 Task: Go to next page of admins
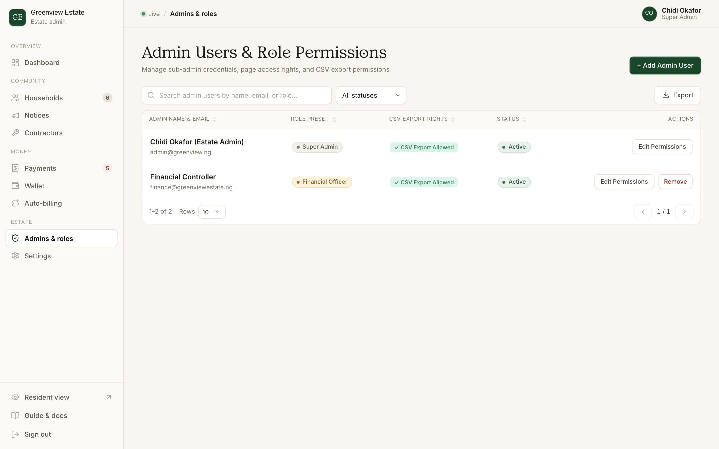coord(684,212)
